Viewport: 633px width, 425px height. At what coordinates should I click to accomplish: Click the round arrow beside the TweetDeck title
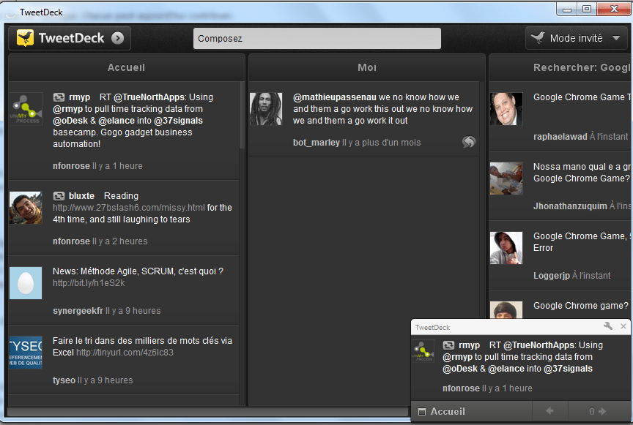click(x=117, y=38)
